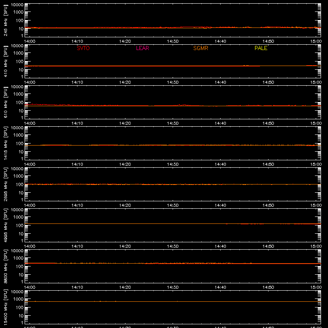Click 15:00 time label under 8800 MHz panel

click(316, 287)
